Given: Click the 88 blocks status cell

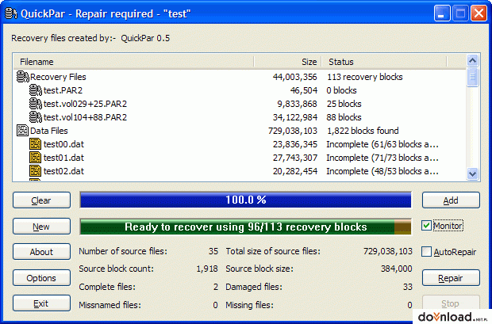Looking at the screenshot, I should (x=344, y=117).
